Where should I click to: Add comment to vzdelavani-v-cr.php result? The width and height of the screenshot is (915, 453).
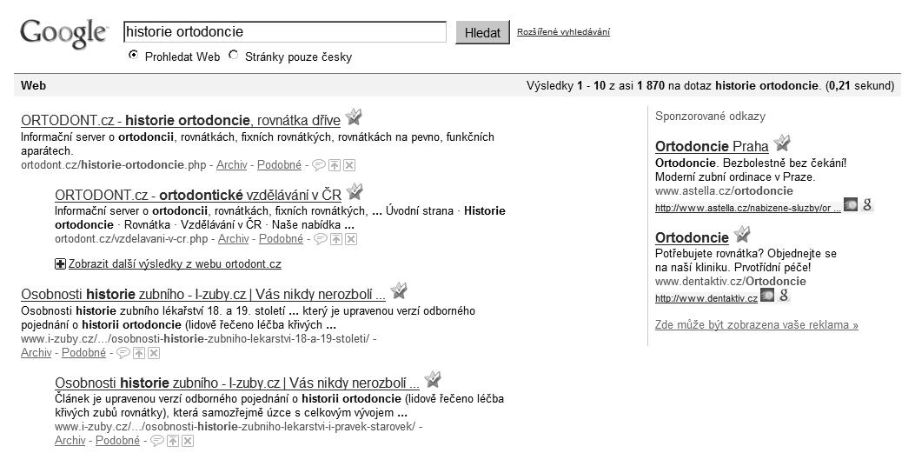[321, 239]
